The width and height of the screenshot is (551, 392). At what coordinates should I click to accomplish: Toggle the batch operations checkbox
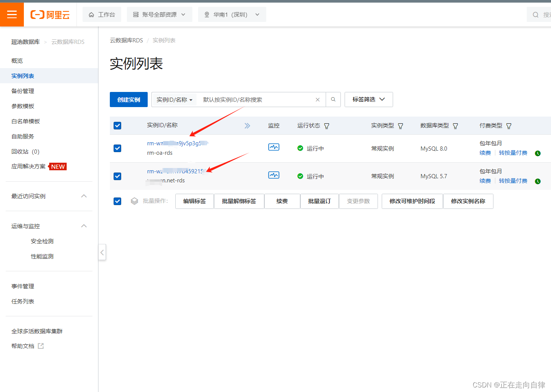tap(117, 201)
